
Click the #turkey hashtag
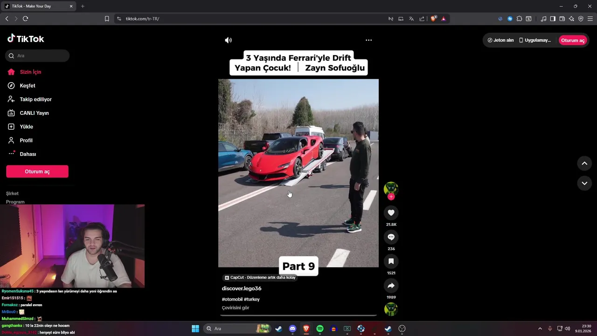[x=252, y=299]
